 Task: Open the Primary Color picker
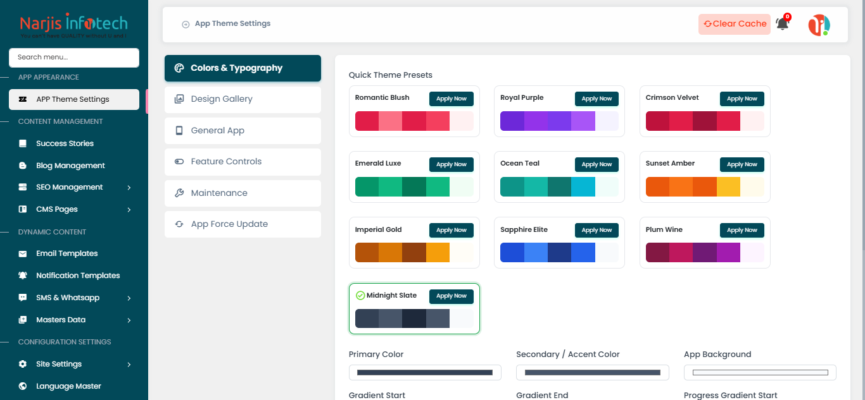pos(425,373)
